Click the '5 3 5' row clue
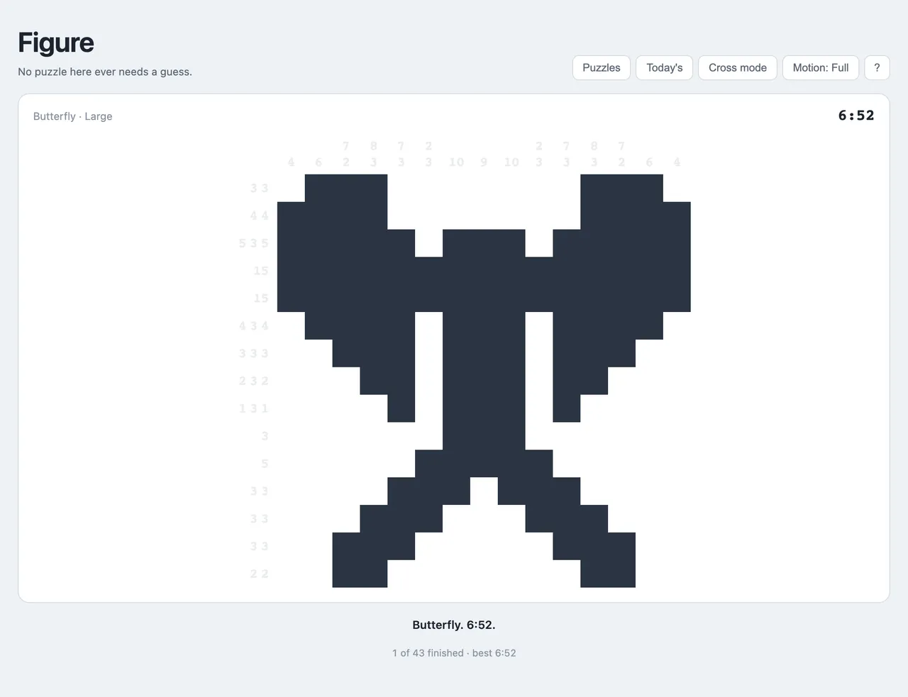Image resolution: width=908 pixels, height=697 pixels. pos(254,243)
